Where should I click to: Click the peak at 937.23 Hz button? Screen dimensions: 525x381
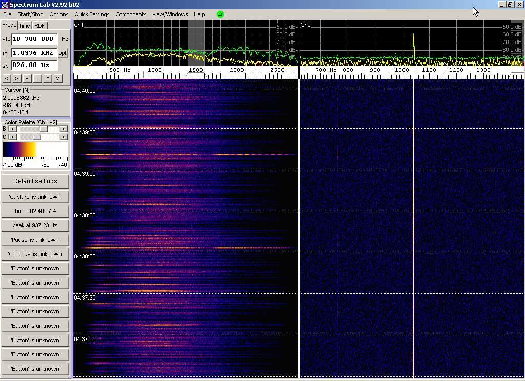(35, 225)
